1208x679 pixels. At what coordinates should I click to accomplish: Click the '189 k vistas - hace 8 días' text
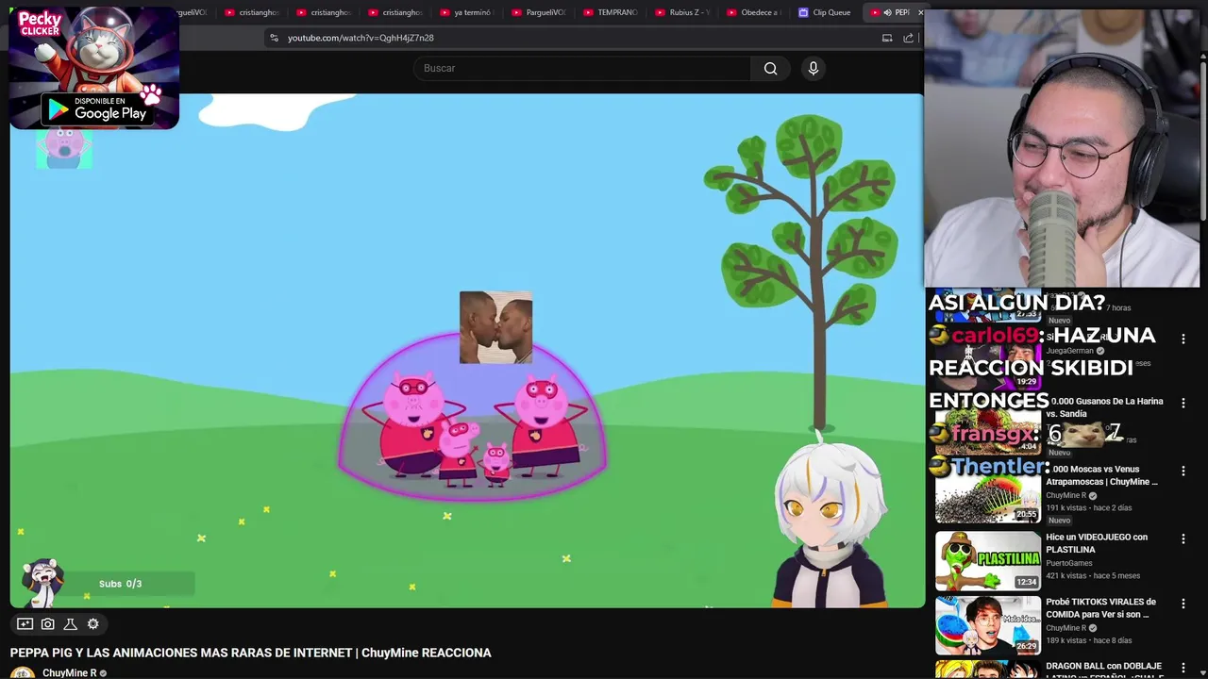(1088, 640)
